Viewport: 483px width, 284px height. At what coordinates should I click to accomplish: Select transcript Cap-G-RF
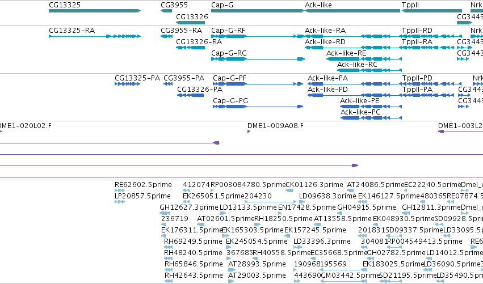click(228, 31)
